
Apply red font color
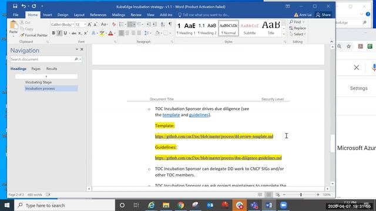point(110,33)
